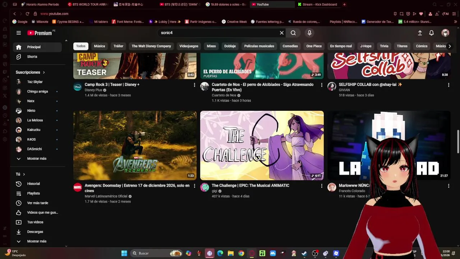460x259 pixels.
Task: Show more chips with the right arrow
Action: [x=450, y=46]
